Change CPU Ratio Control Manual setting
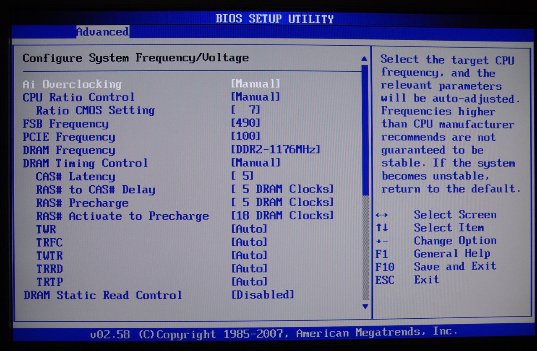Viewport: 537px width, 351px height. [255, 97]
